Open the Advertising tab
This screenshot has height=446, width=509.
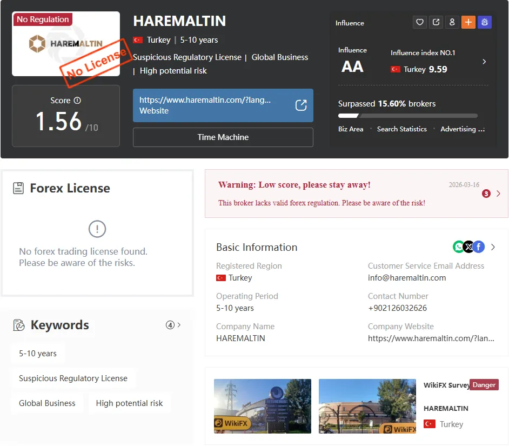(462, 129)
